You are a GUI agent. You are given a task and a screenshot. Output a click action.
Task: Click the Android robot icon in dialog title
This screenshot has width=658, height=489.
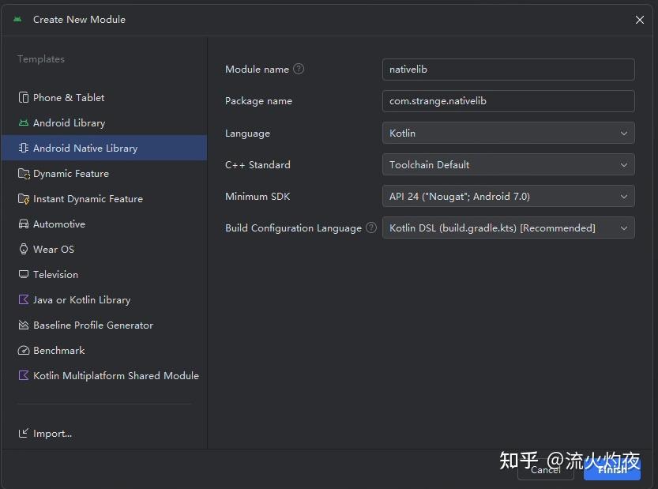pyautogui.click(x=17, y=19)
